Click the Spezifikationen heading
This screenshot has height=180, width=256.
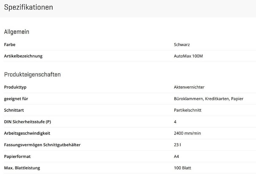(x=28, y=8)
